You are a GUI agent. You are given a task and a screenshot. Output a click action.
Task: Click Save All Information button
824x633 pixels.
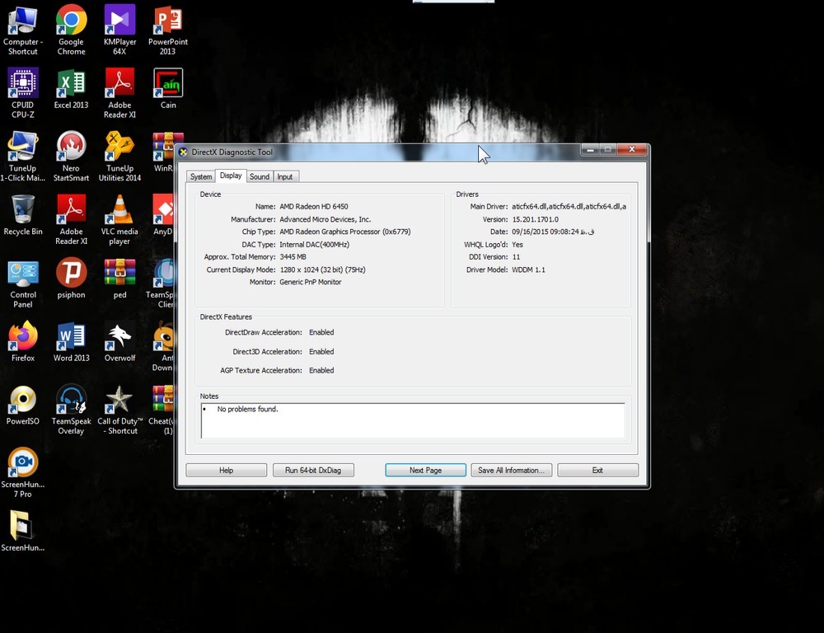tap(512, 470)
